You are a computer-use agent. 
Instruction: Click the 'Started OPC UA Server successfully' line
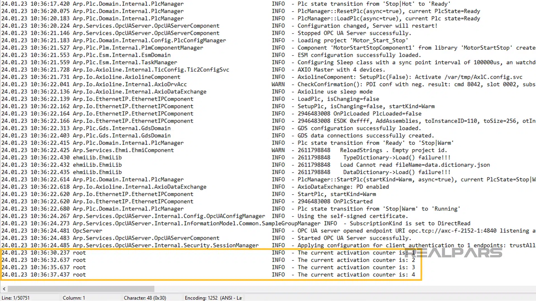coord(354,238)
